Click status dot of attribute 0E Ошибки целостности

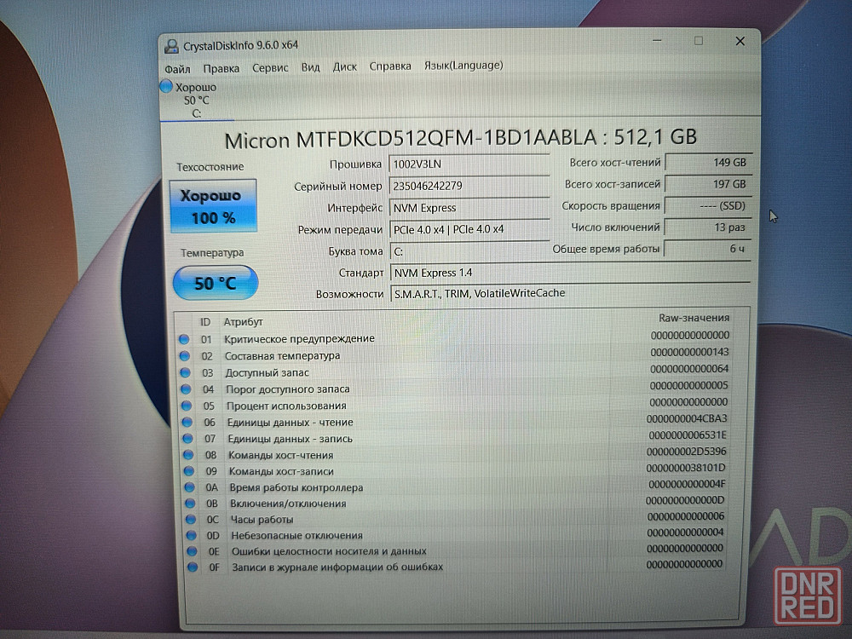click(191, 550)
